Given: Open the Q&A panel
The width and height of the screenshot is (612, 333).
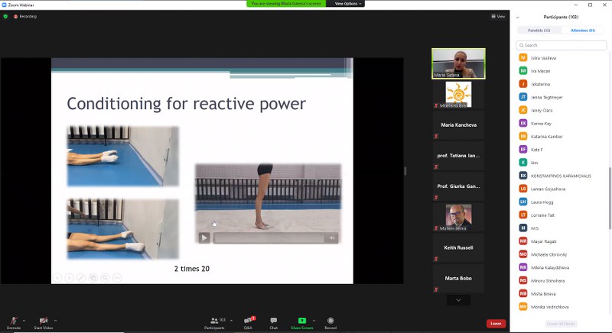Looking at the screenshot, I should (x=248, y=323).
